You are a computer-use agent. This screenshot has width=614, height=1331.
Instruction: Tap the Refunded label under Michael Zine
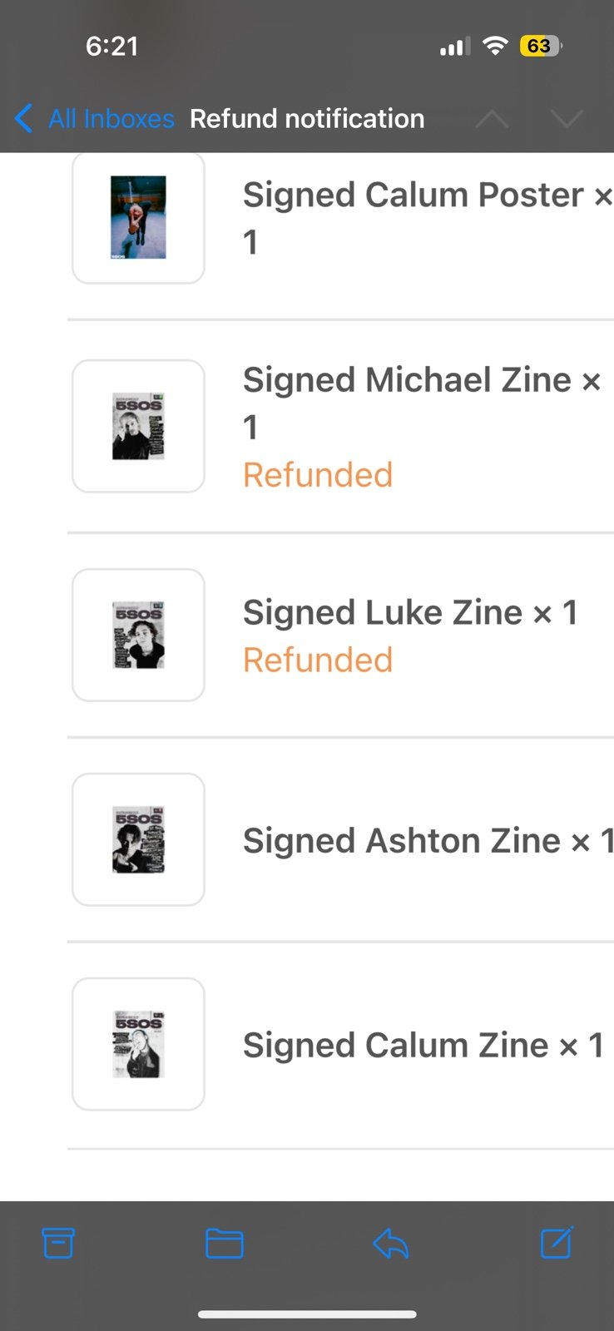[x=318, y=475]
